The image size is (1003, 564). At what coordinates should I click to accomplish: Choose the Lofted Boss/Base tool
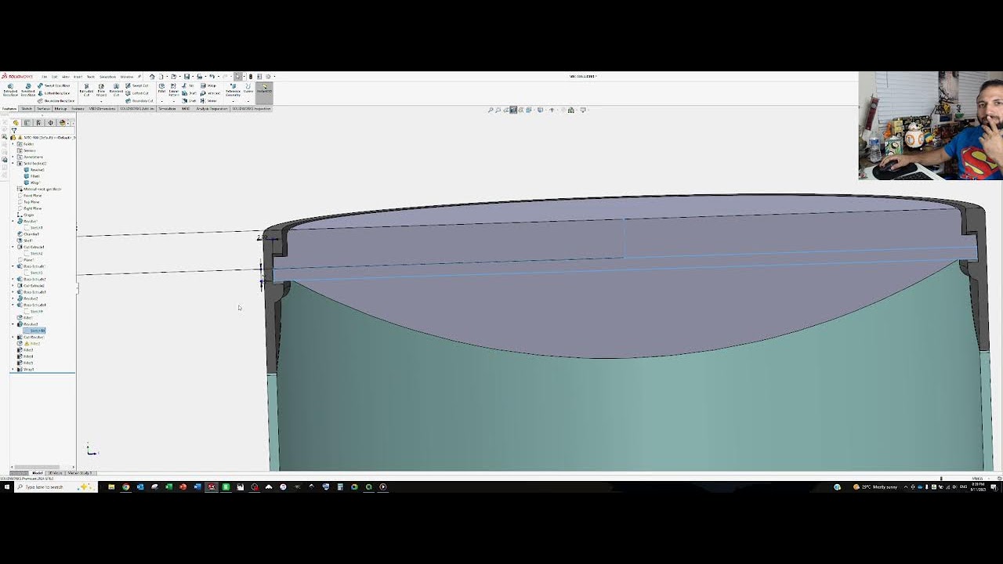pyautogui.click(x=54, y=93)
